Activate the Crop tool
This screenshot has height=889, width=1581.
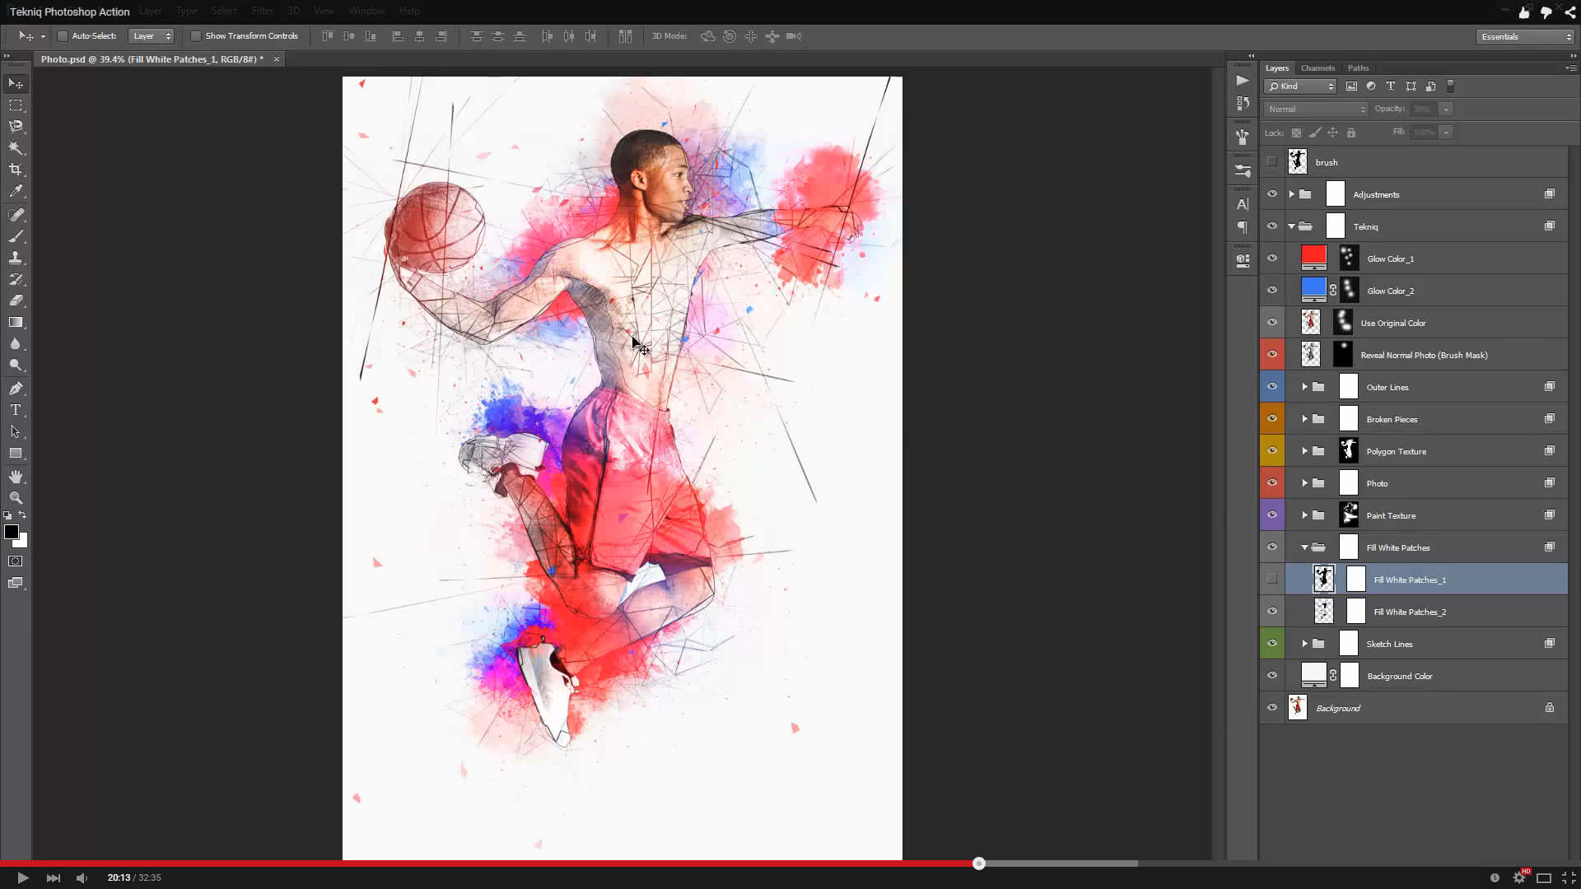coord(16,169)
